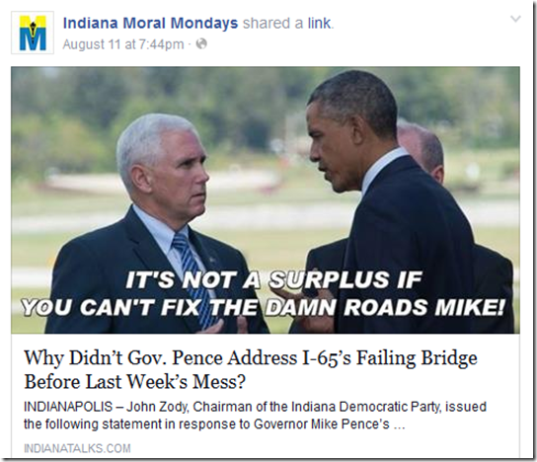537x462 pixels.
Task: Open the shared meme photo preview
Action: tap(266, 200)
